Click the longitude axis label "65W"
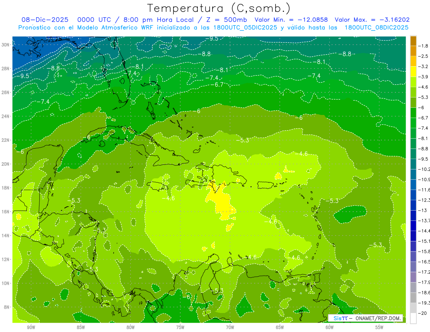 280,327
